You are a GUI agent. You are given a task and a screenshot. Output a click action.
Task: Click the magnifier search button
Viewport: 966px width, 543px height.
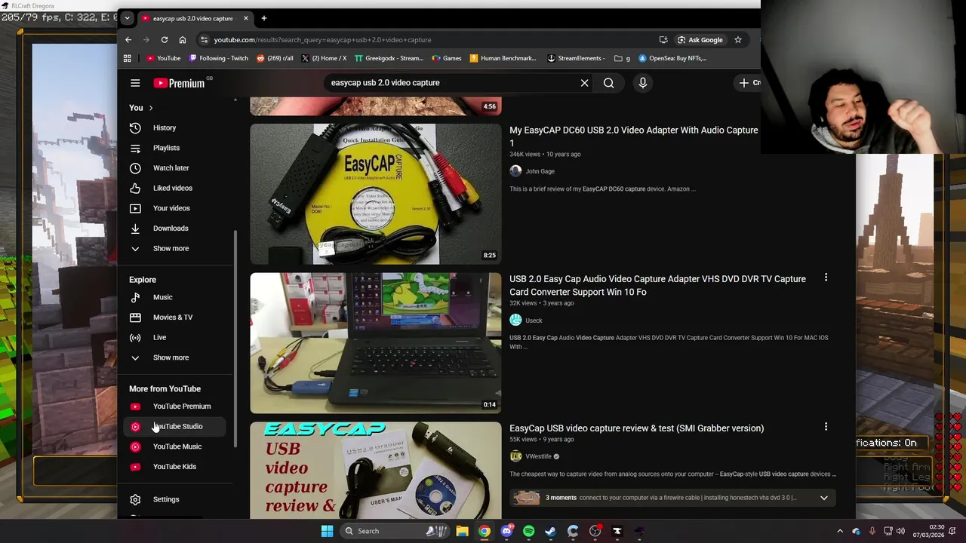(608, 83)
